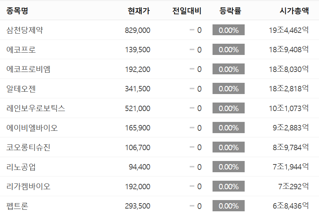Screen dimensions: 319x214
Task: Open the 에코프로 stock link
Action: pyautogui.click(x=21, y=50)
